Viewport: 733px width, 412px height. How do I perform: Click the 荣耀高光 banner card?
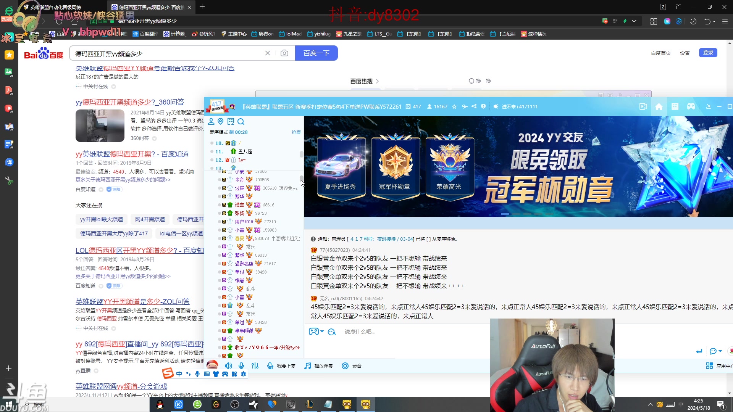449,167
